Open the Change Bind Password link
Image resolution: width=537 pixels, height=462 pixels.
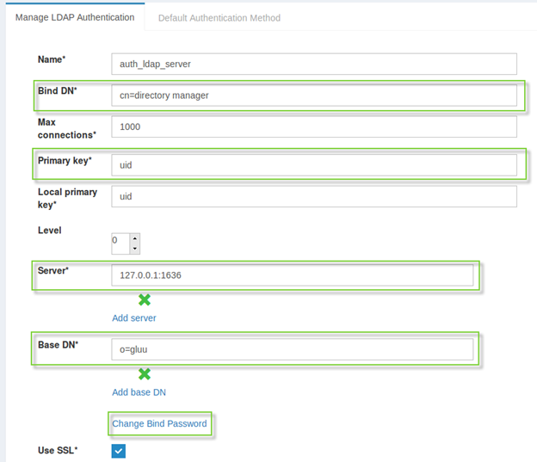pos(159,423)
